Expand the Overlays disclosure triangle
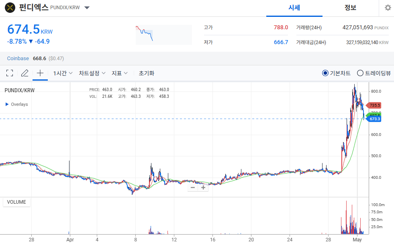The height and width of the screenshot is (243, 394). coord(7,104)
